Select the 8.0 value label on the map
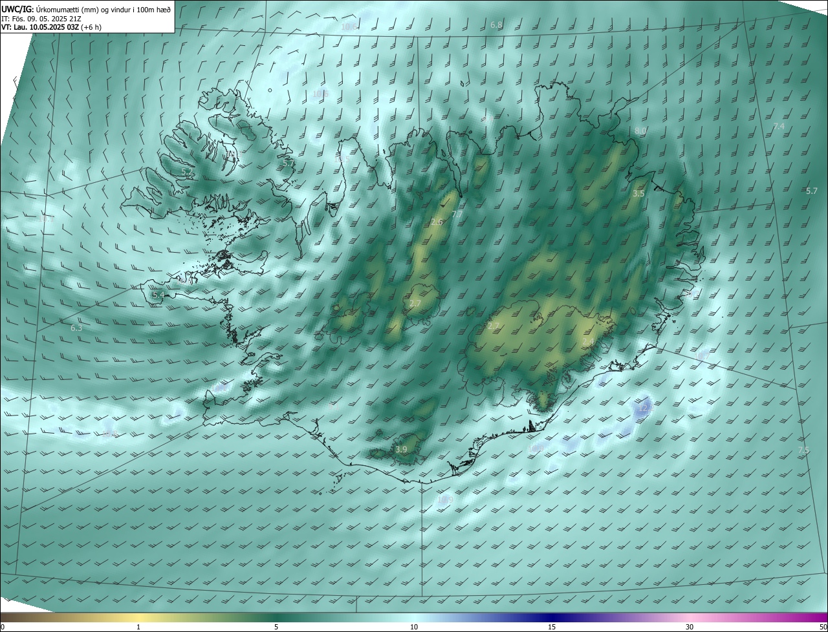Viewport: 828px width, 632px height. [640, 131]
